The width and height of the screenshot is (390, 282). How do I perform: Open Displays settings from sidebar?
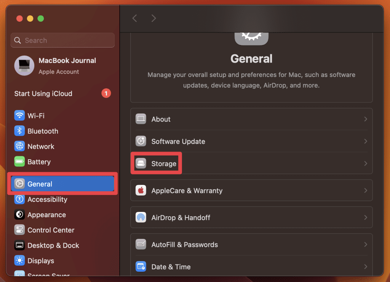point(62,261)
